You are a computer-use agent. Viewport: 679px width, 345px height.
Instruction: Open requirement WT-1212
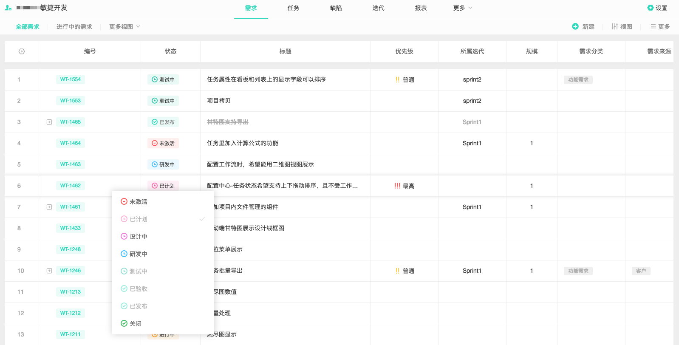click(x=71, y=313)
